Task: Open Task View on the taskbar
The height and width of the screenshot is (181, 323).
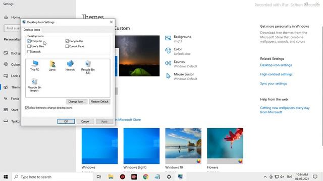Action: (99, 176)
